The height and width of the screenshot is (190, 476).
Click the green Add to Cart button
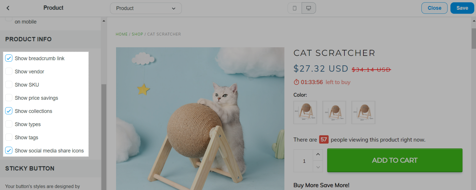tap(394, 160)
